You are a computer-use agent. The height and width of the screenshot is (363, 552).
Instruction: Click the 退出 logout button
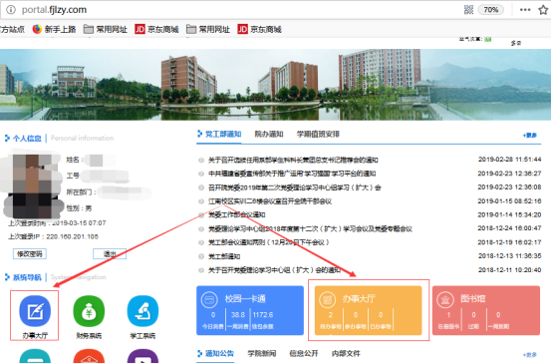click(110, 253)
